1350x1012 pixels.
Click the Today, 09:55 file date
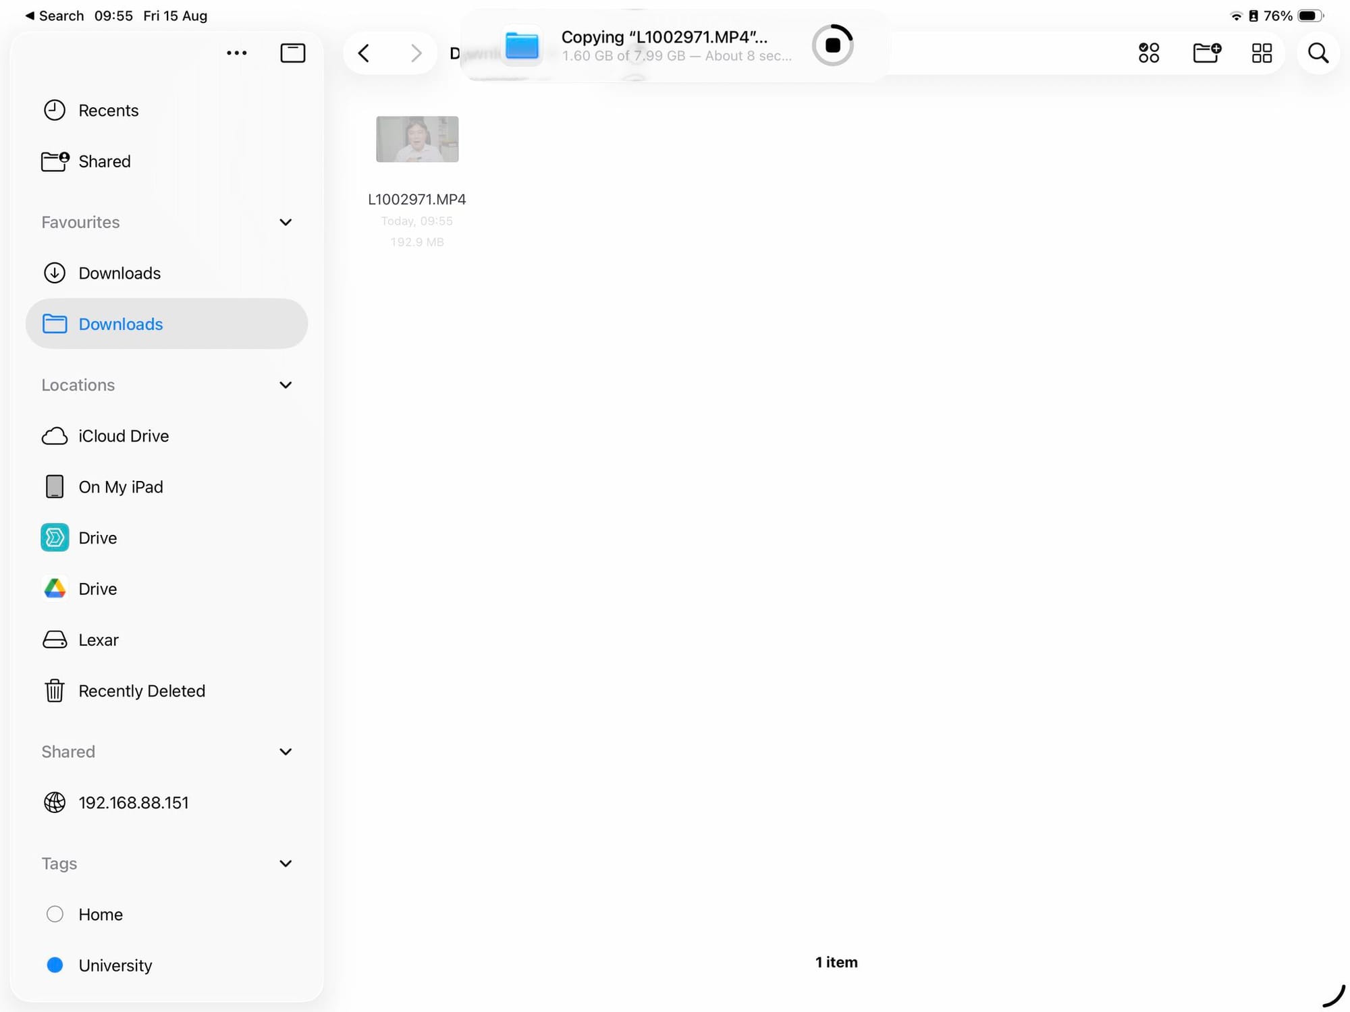416,221
